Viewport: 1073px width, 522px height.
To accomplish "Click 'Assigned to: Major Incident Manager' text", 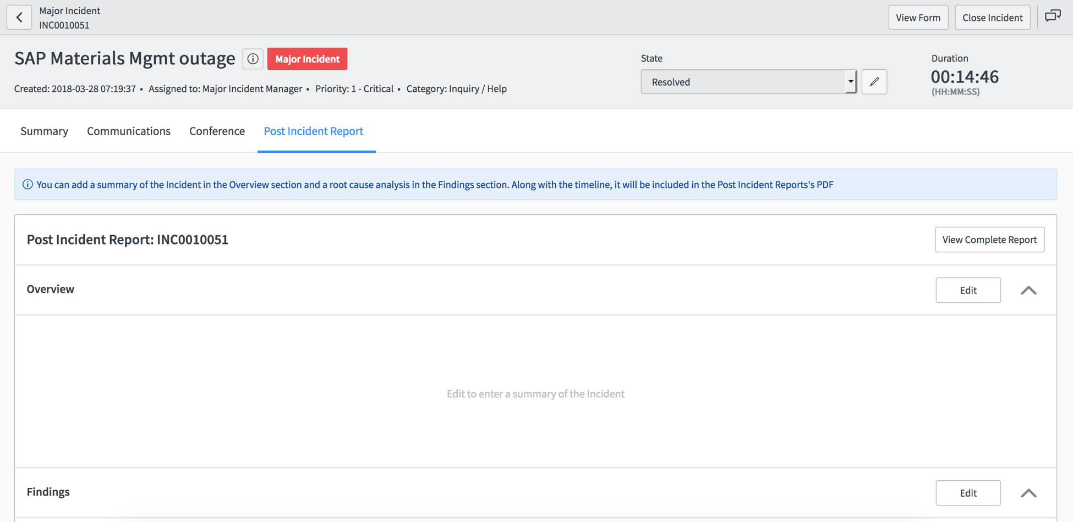I will [226, 88].
